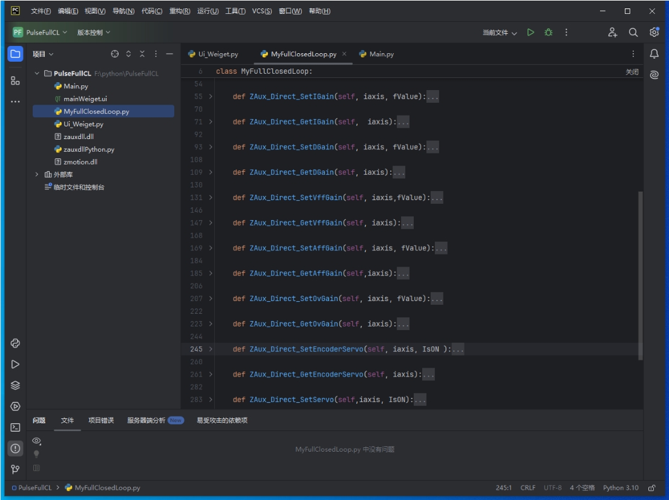
Task: Unfold ZAux_Direct_GetDGain function
Action: tap(210, 172)
